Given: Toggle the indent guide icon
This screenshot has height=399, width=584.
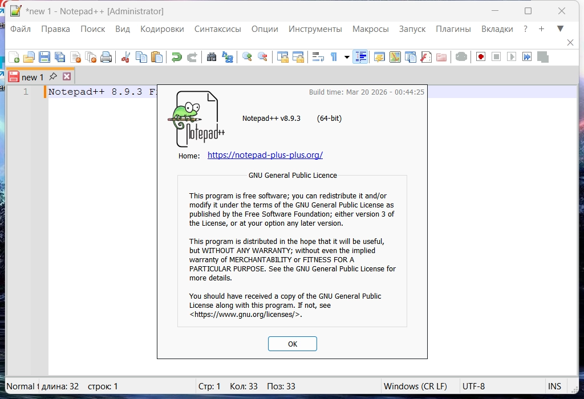Looking at the screenshot, I should [x=360, y=57].
